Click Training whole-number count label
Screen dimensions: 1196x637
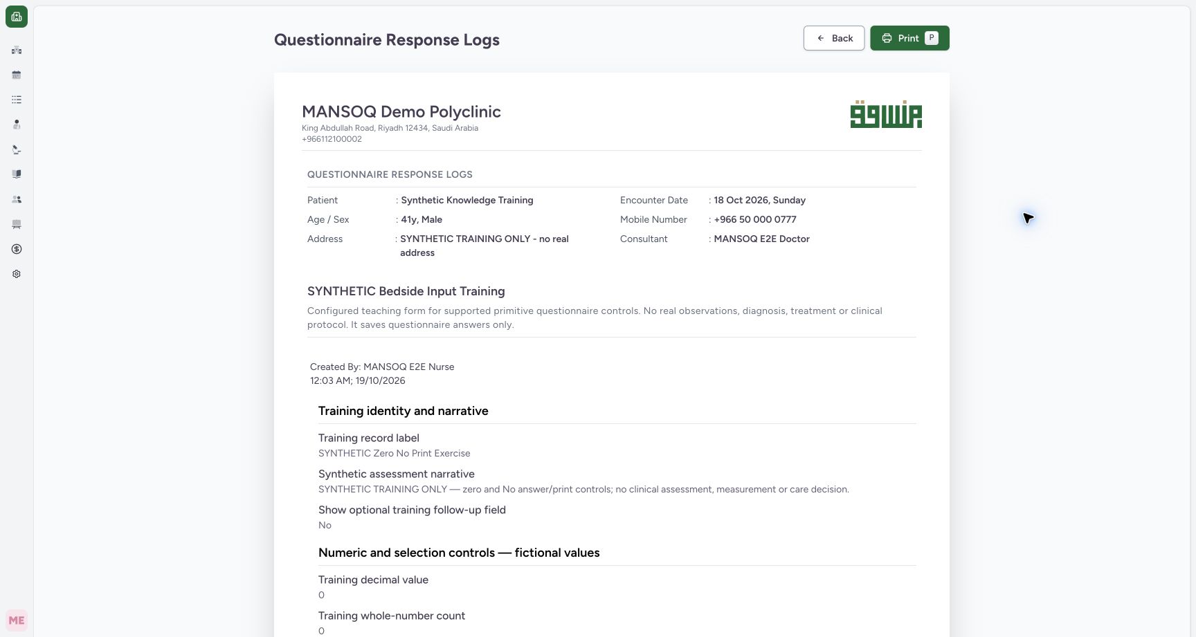pos(392,616)
